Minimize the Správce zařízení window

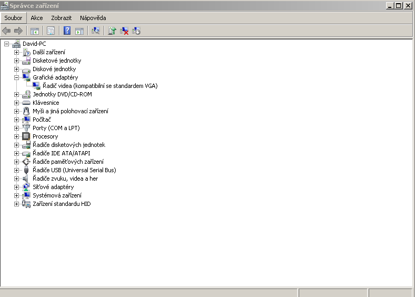point(390,6)
